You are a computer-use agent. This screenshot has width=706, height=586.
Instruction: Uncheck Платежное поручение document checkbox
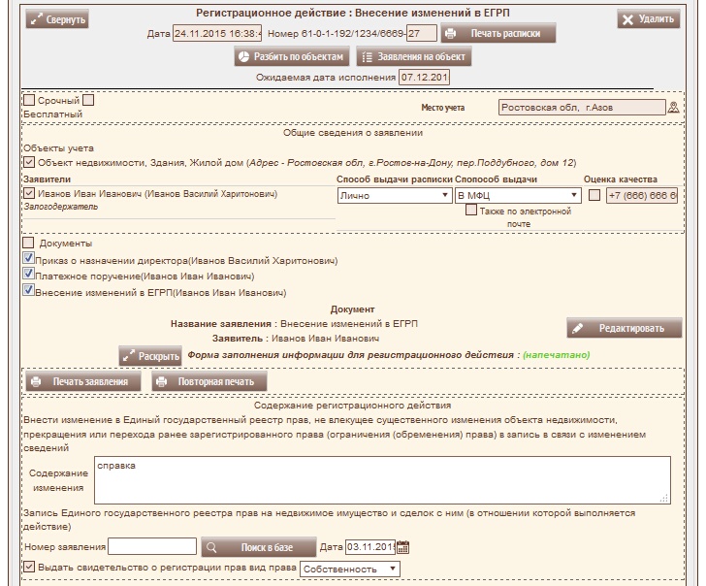(x=28, y=276)
